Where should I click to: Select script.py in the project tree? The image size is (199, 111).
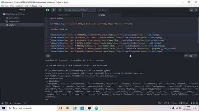click(22, 25)
